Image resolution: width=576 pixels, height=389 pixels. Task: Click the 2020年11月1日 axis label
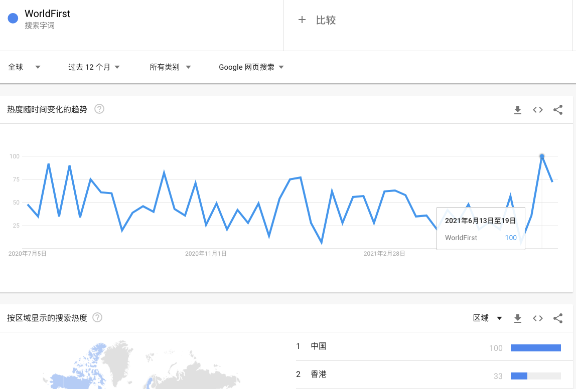(x=206, y=254)
